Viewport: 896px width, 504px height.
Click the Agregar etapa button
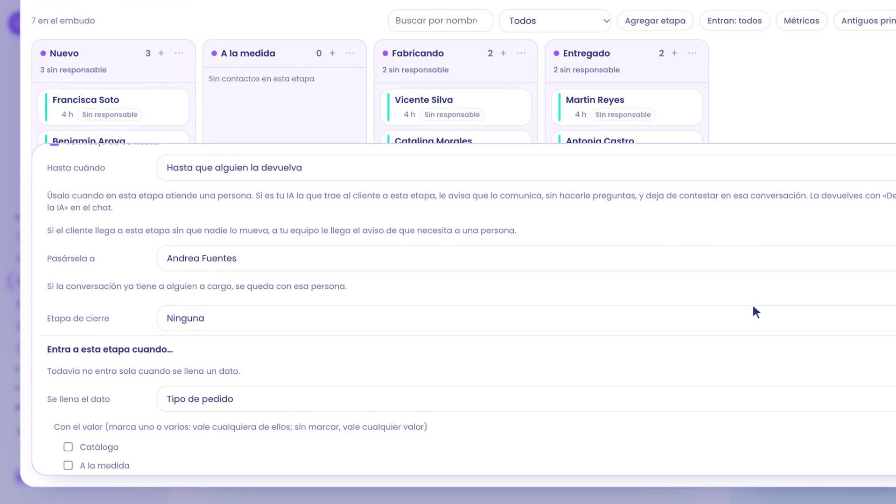pyautogui.click(x=655, y=21)
